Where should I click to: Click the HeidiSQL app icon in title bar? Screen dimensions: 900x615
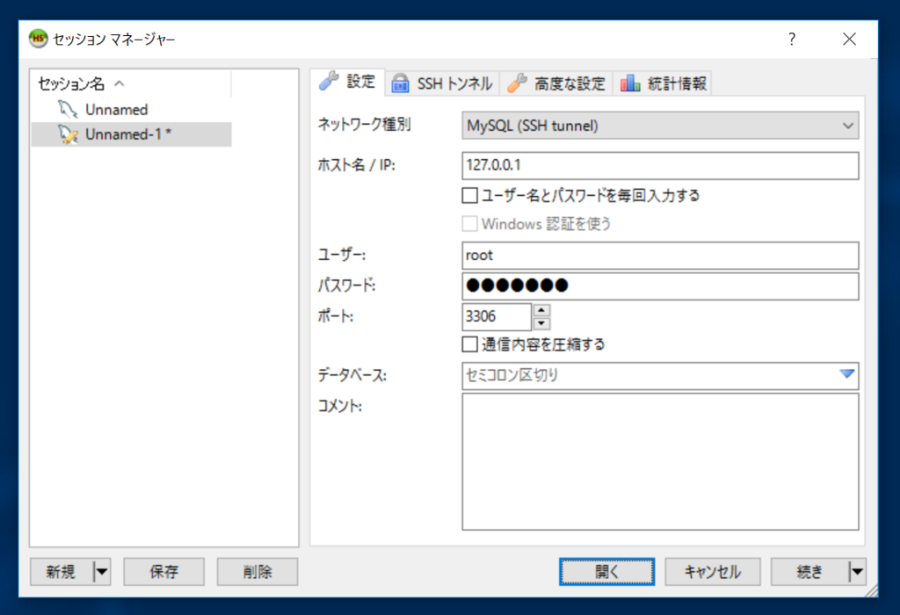pos(38,39)
